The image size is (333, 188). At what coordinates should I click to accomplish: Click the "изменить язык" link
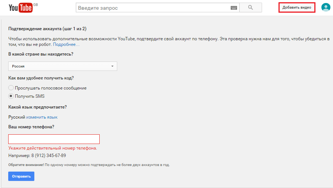[42, 117]
